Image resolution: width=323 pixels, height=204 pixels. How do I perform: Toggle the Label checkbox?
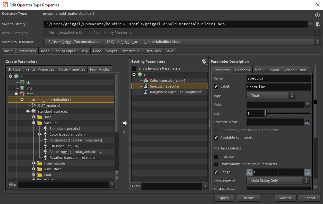coord(216,87)
